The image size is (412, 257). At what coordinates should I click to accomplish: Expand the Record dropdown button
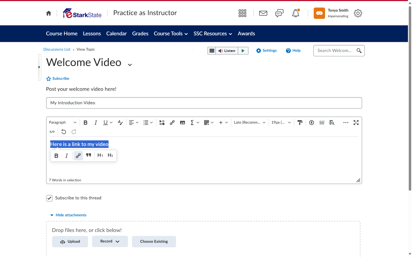(110, 241)
